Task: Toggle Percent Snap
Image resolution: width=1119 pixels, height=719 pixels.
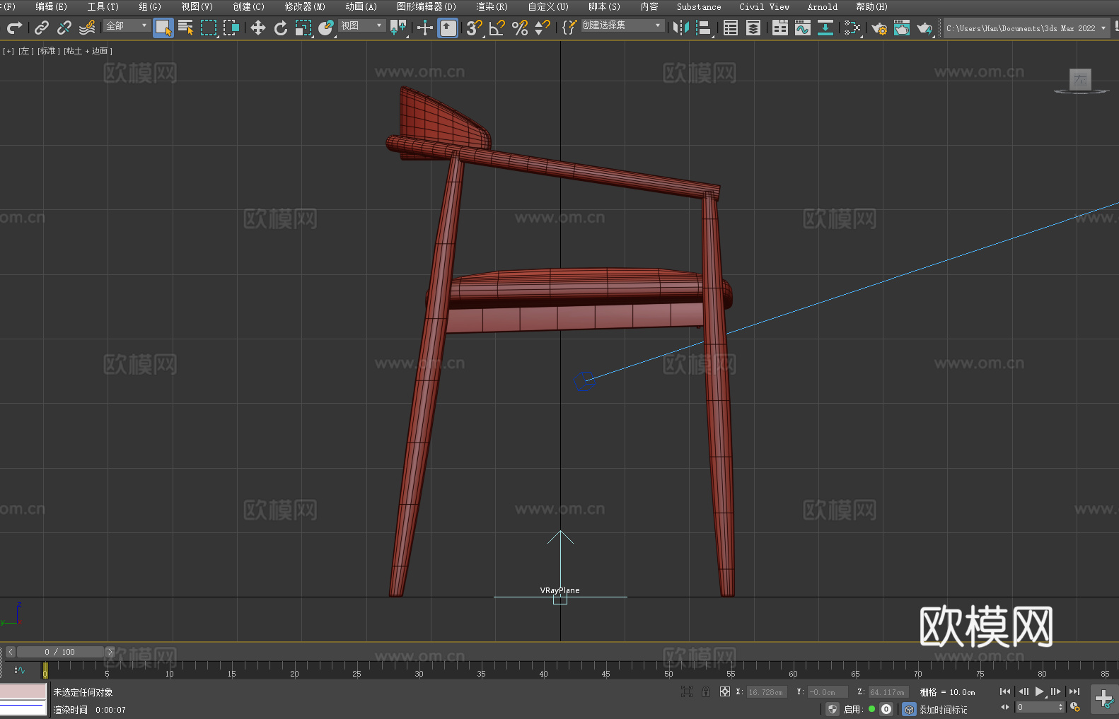Action: tap(520, 28)
